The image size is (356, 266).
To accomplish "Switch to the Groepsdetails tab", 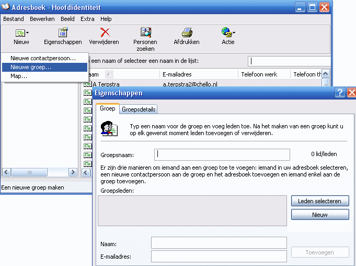I will tap(139, 109).
